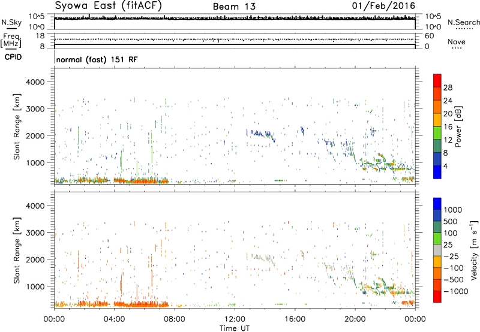Screen dimensions: 480x332
Task: Click the 'Freq. [MHz]' label
Action: coord(11,41)
